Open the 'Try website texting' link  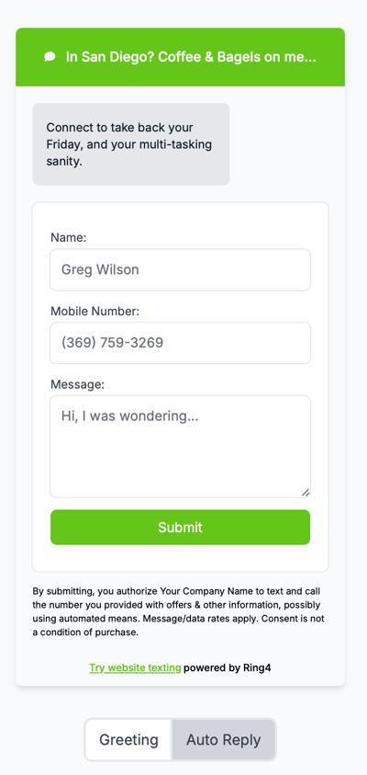click(x=135, y=667)
